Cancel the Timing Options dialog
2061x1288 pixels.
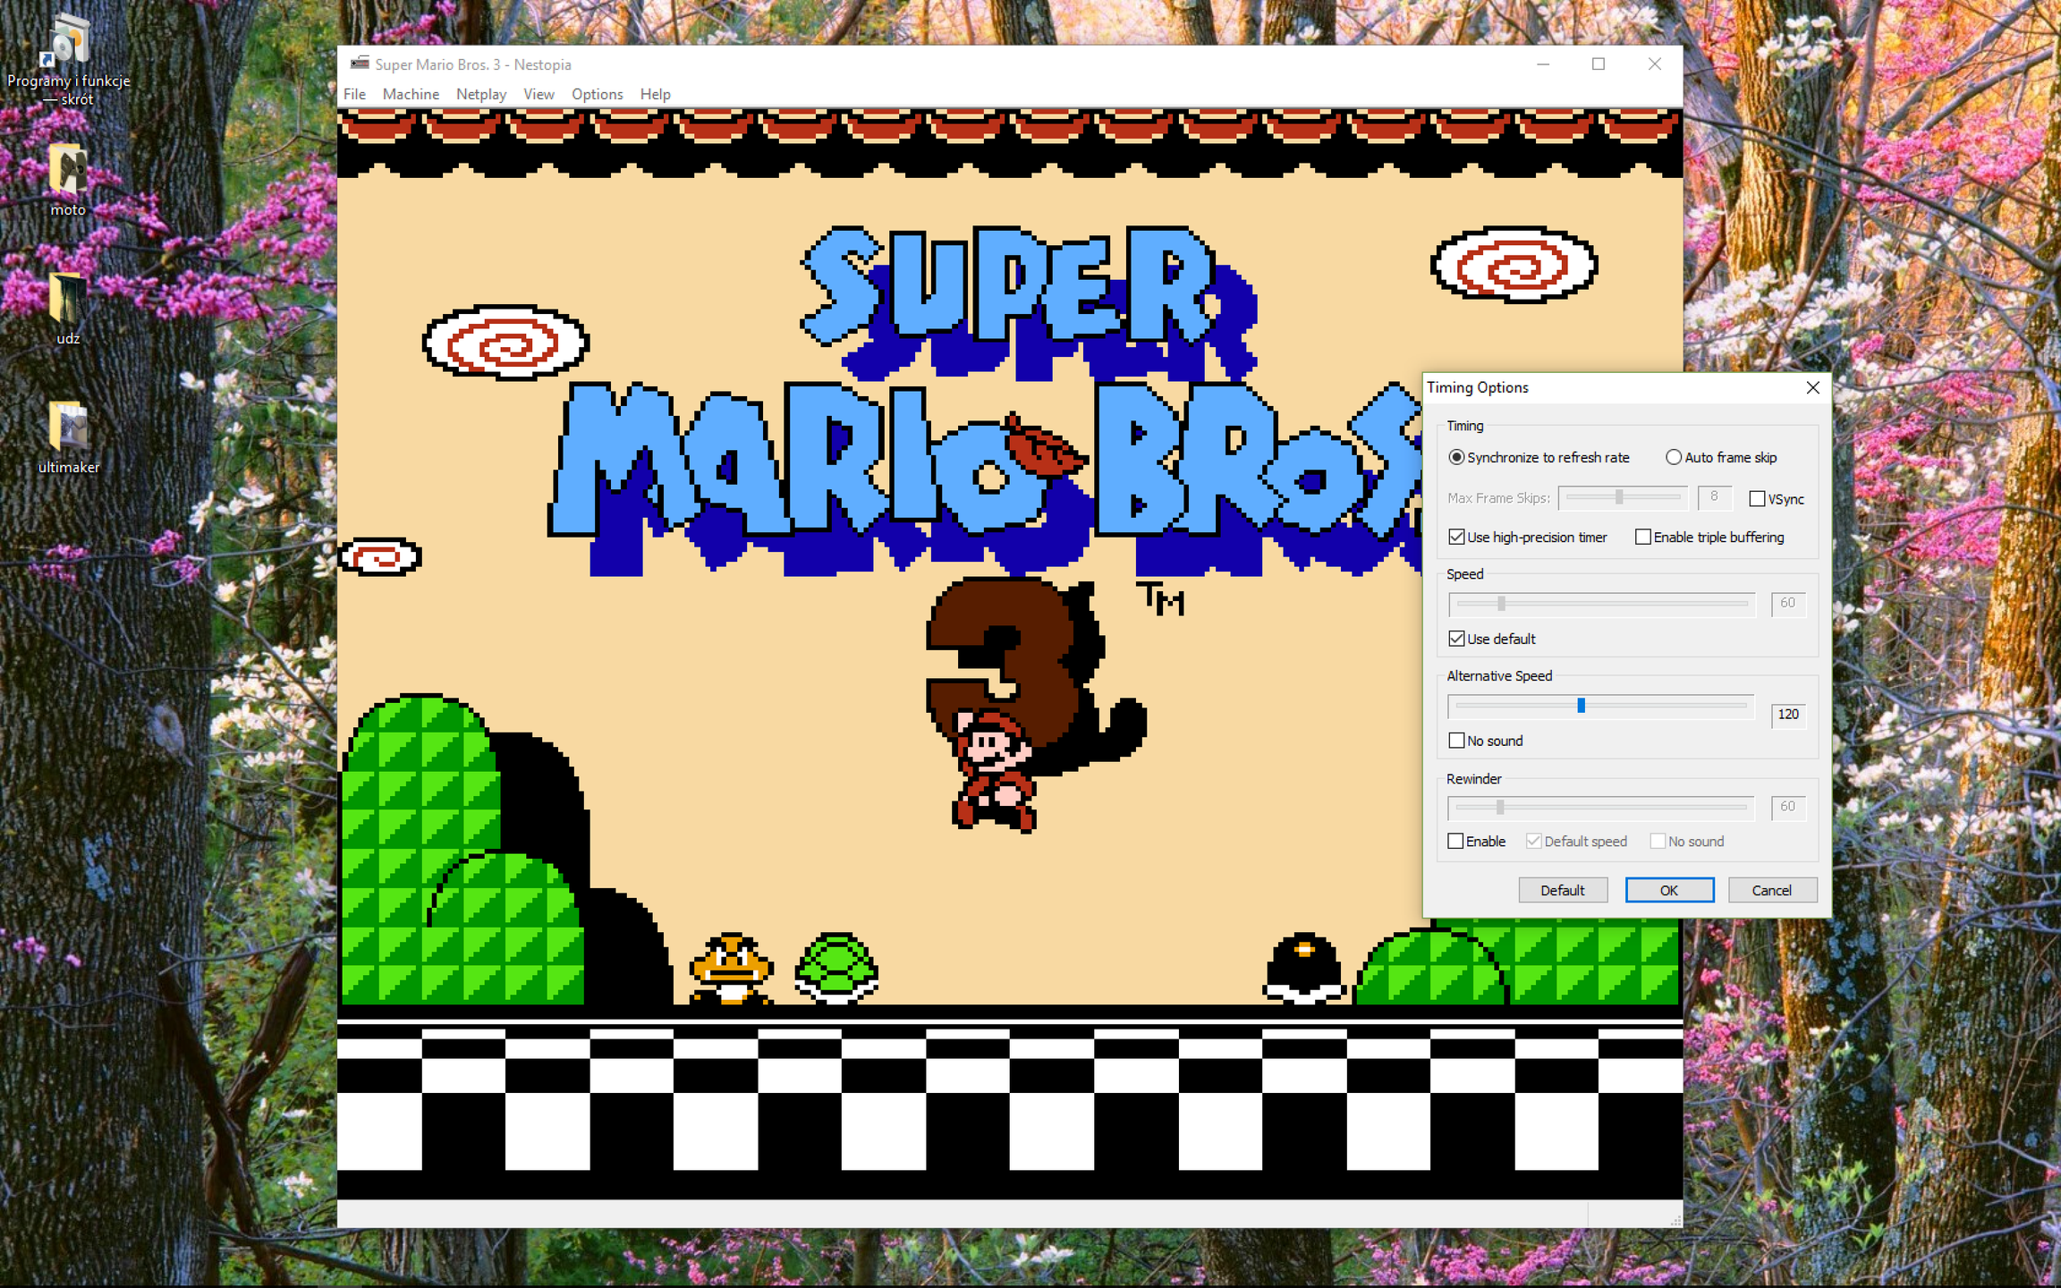point(1772,890)
